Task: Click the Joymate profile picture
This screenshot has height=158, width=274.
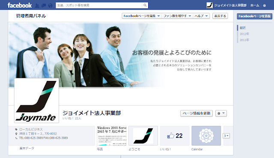Action: click(x=36, y=101)
